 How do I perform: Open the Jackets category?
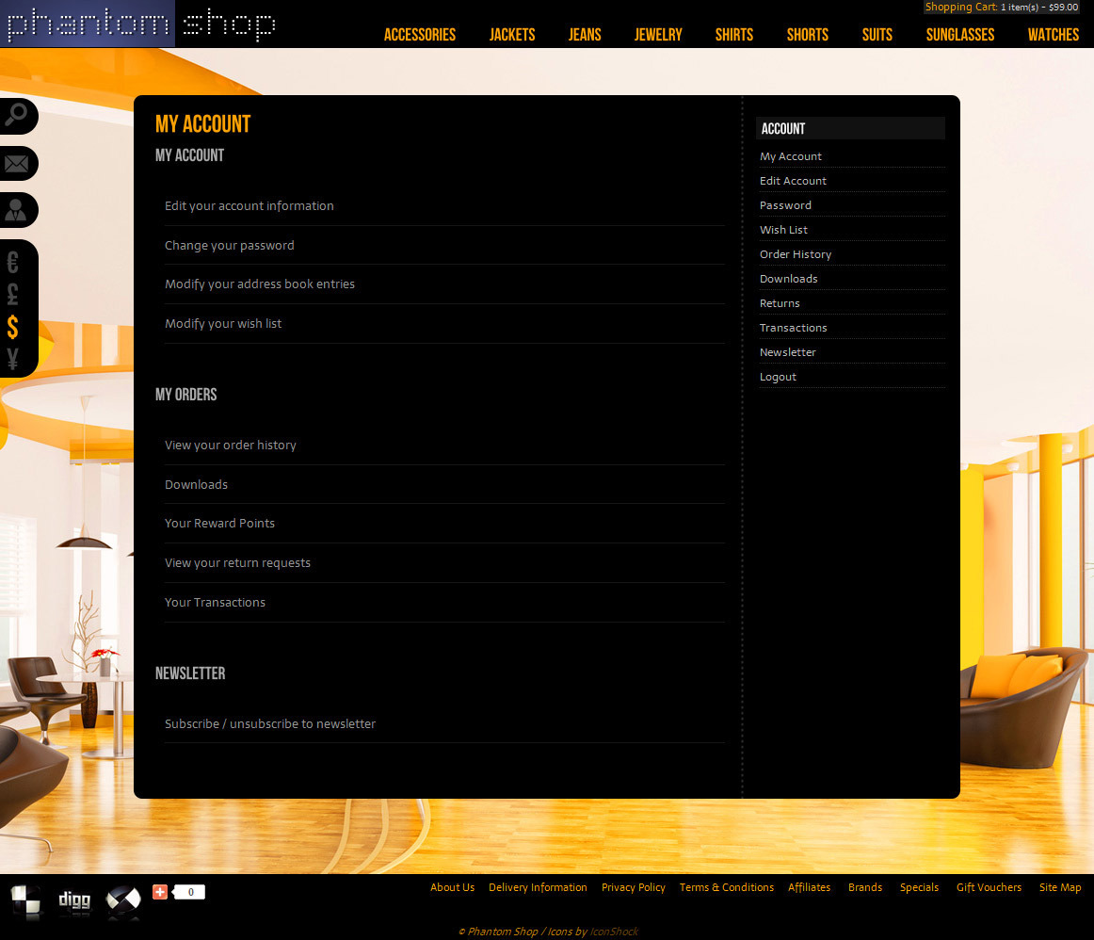pos(512,34)
